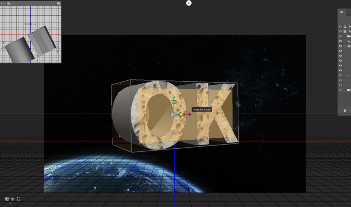Viewport: 351px width, 207px height.
Task: Collapse the 3D mesh group chevron
Action: (345, 46)
